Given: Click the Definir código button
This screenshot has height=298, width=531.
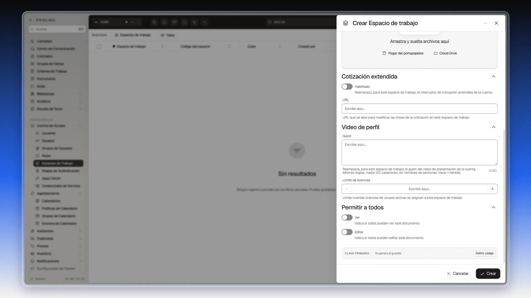Looking at the screenshot, I should [485, 253].
